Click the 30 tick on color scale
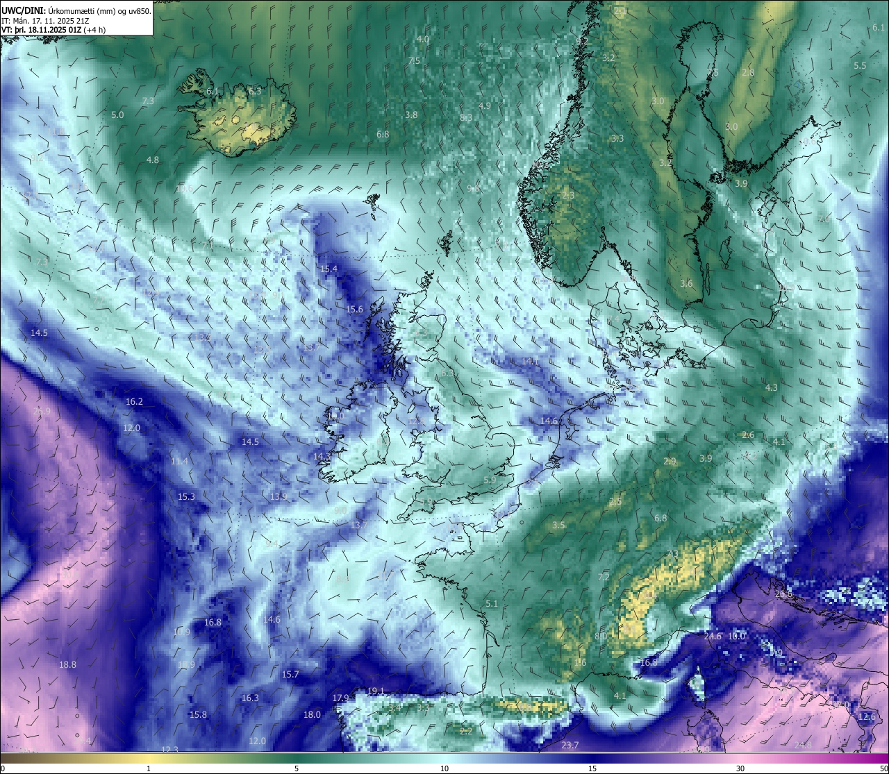The height and width of the screenshot is (774, 889). [x=740, y=768]
